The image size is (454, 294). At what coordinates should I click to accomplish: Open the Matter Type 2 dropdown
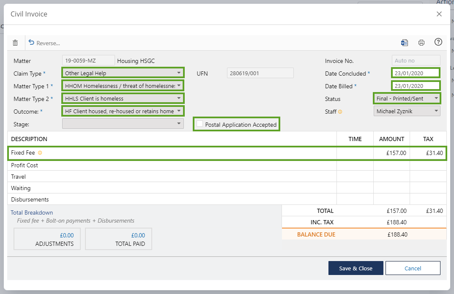pyautogui.click(x=123, y=98)
